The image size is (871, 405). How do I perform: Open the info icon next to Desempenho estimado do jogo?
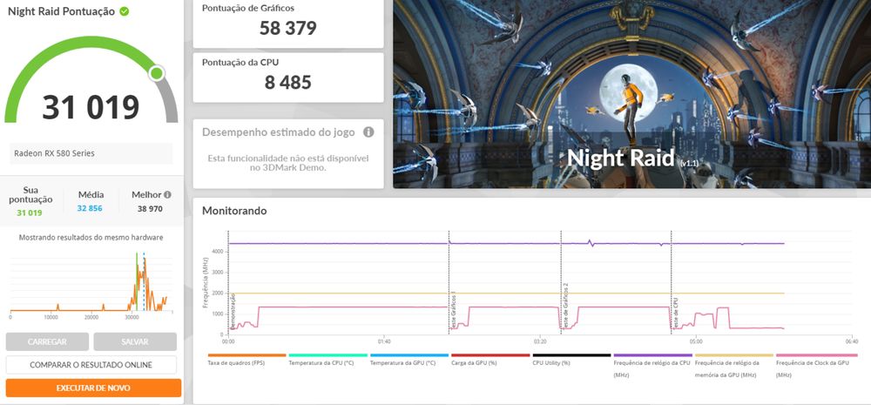click(x=368, y=132)
